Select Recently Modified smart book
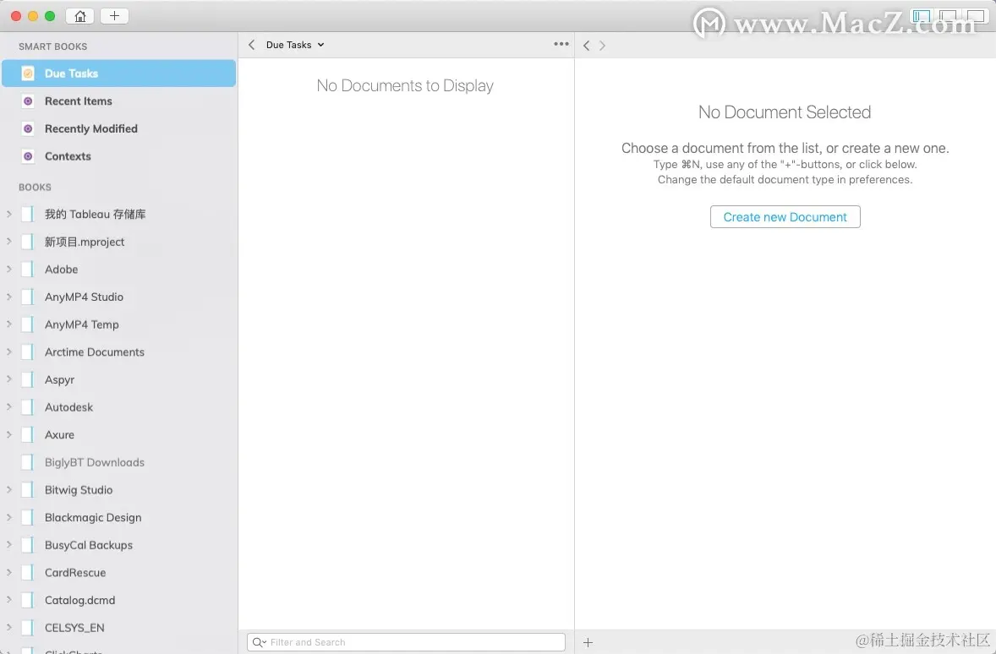Screen dimensions: 996x654 [x=90, y=129]
